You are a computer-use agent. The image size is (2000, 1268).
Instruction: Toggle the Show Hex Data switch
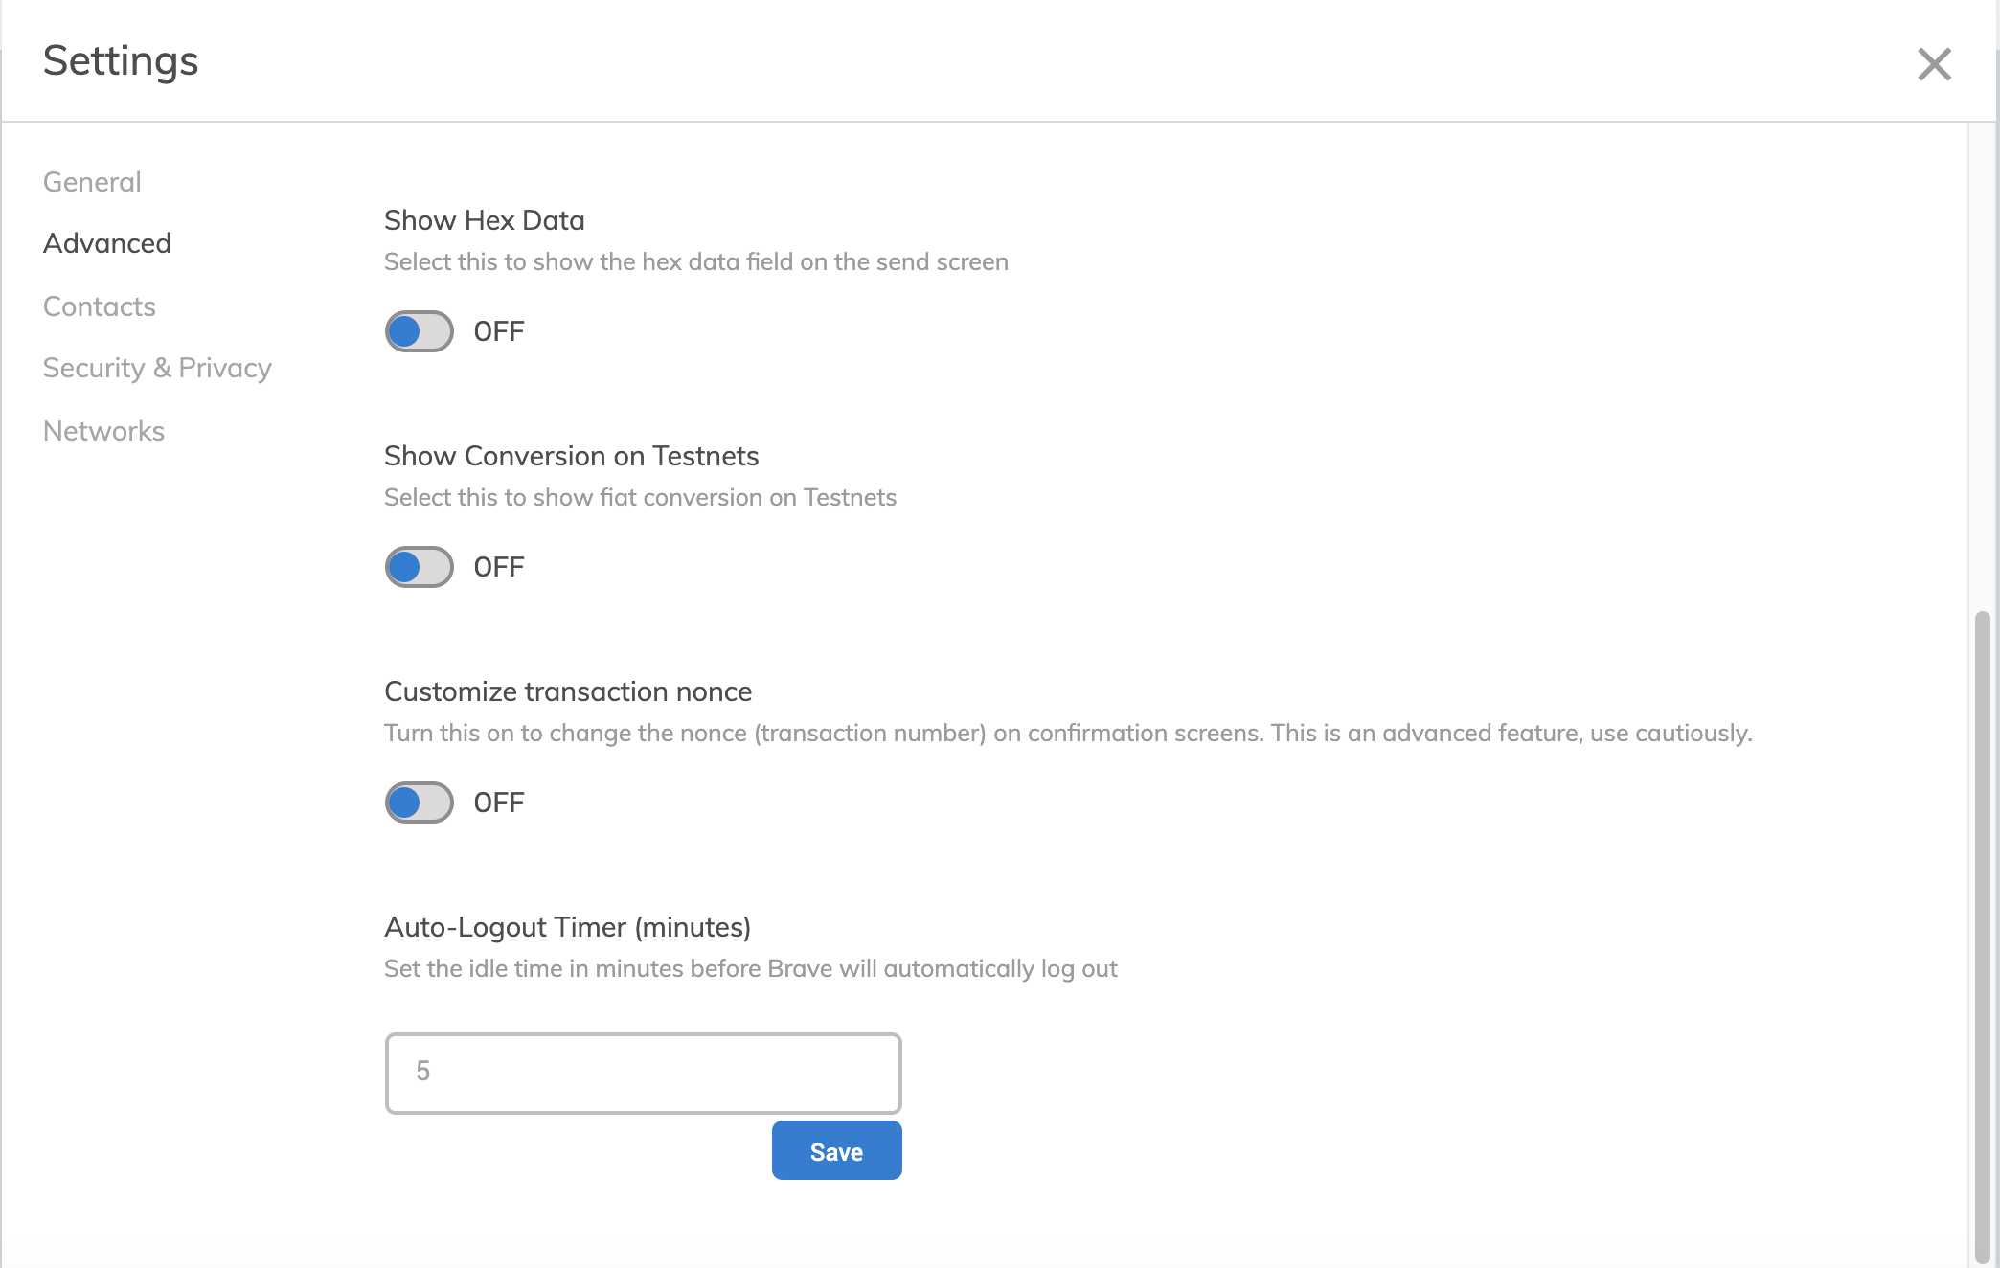(419, 331)
